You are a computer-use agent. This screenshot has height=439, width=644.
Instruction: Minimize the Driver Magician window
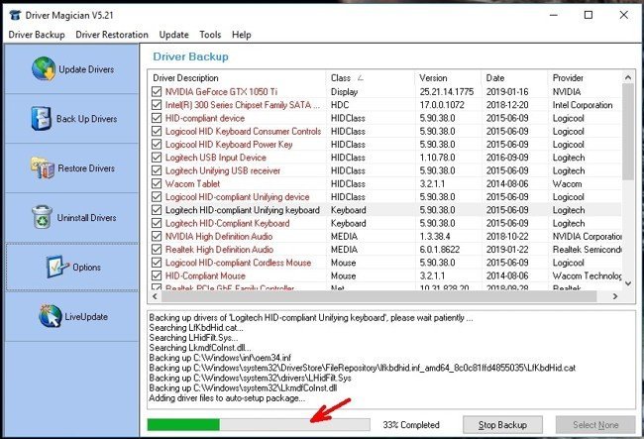pyautogui.click(x=554, y=15)
